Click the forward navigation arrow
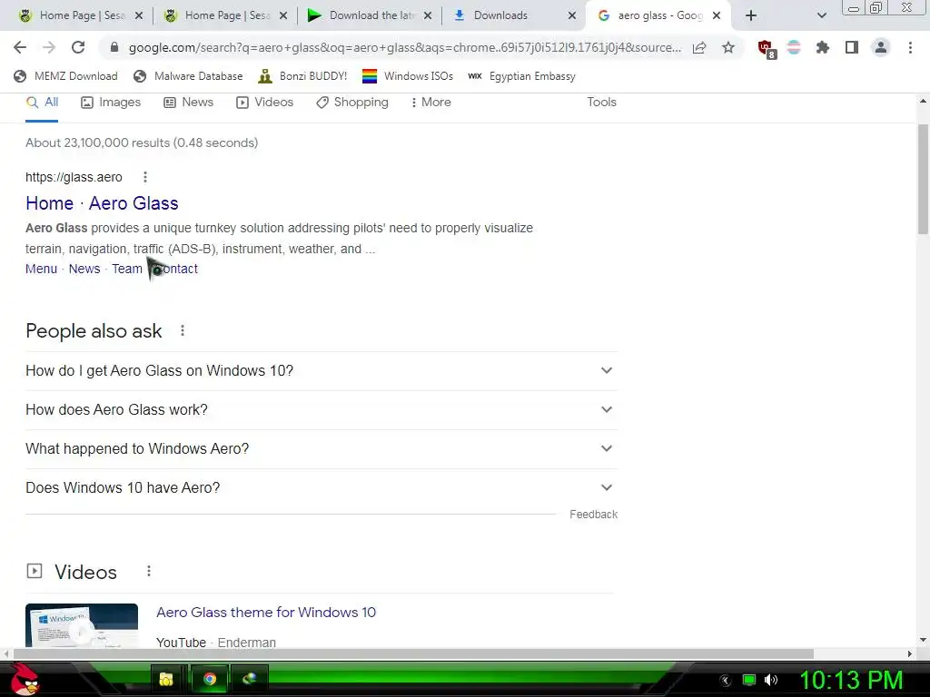930x697 pixels. [x=49, y=47]
